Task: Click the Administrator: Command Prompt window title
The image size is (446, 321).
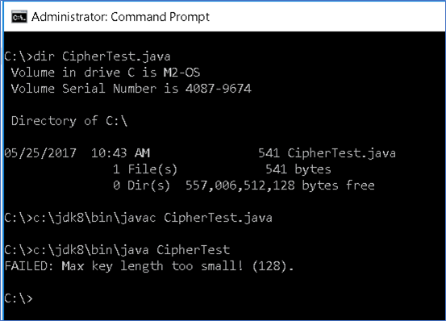Action: (x=120, y=17)
